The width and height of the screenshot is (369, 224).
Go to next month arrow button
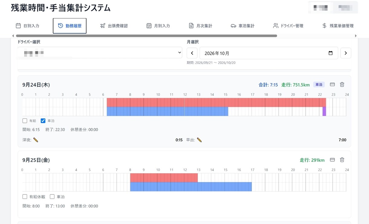coord(346,53)
